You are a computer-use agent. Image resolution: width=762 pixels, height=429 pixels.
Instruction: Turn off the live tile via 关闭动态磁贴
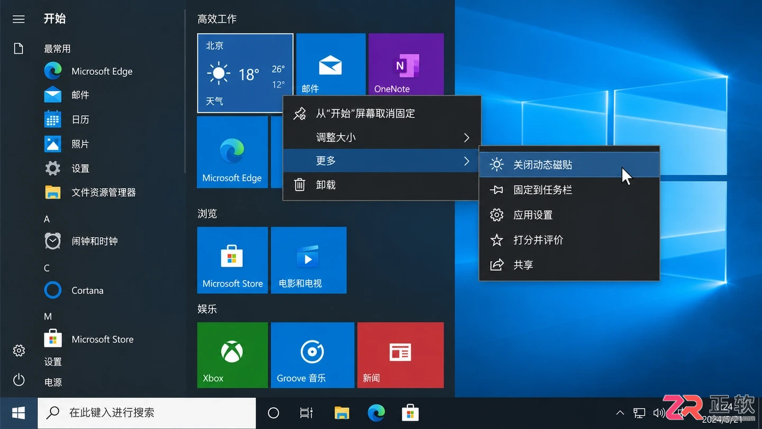pyautogui.click(x=569, y=165)
